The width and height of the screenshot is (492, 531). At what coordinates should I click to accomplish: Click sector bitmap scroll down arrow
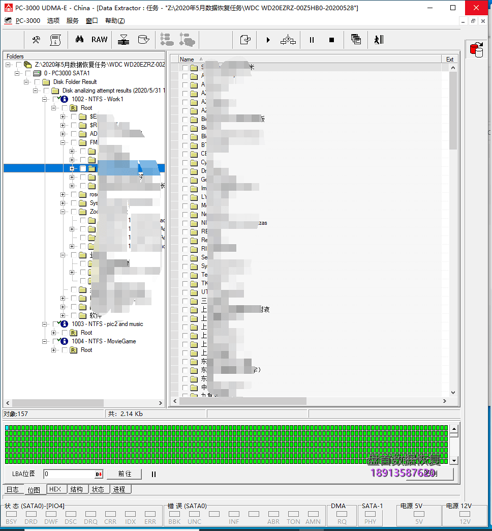[454, 461]
